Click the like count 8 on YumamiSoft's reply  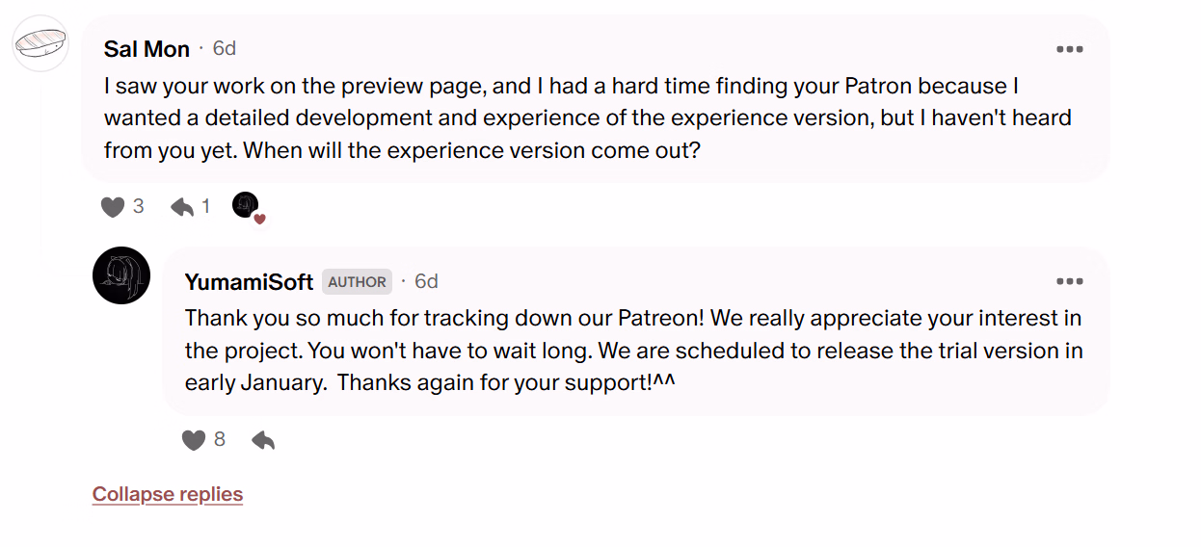220,439
